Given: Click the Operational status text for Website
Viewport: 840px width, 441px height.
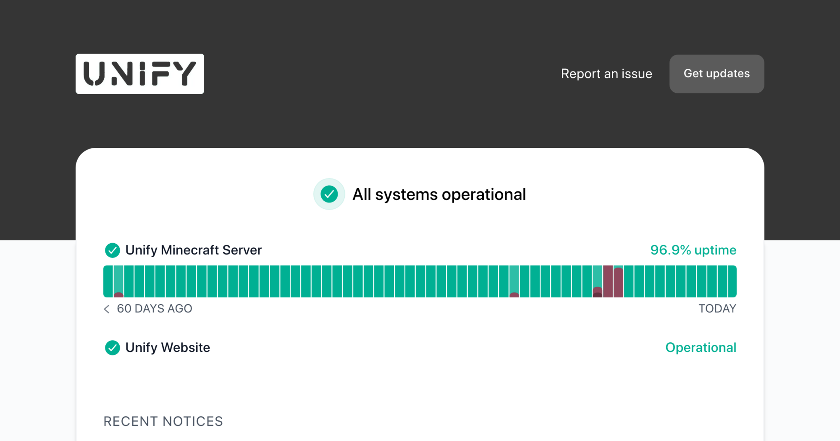Looking at the screenshot, I should pyautogui.click(x=700, y=348).
